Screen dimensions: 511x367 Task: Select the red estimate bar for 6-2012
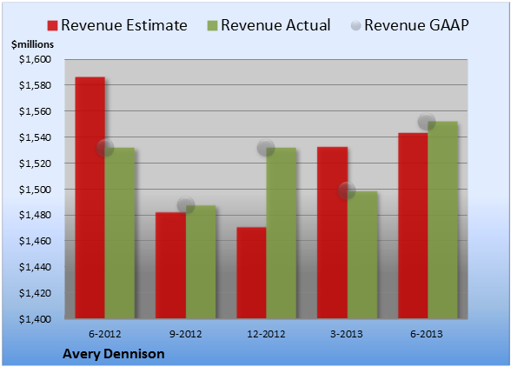(x=90, y=197)
